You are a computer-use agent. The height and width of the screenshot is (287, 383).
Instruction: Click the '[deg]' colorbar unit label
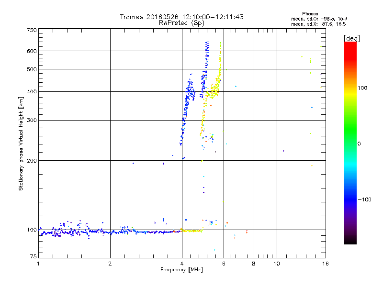point(351,38)
